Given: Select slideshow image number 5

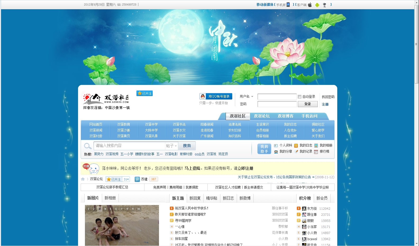Looking at the screenshot, I should [x=111, y=209].
